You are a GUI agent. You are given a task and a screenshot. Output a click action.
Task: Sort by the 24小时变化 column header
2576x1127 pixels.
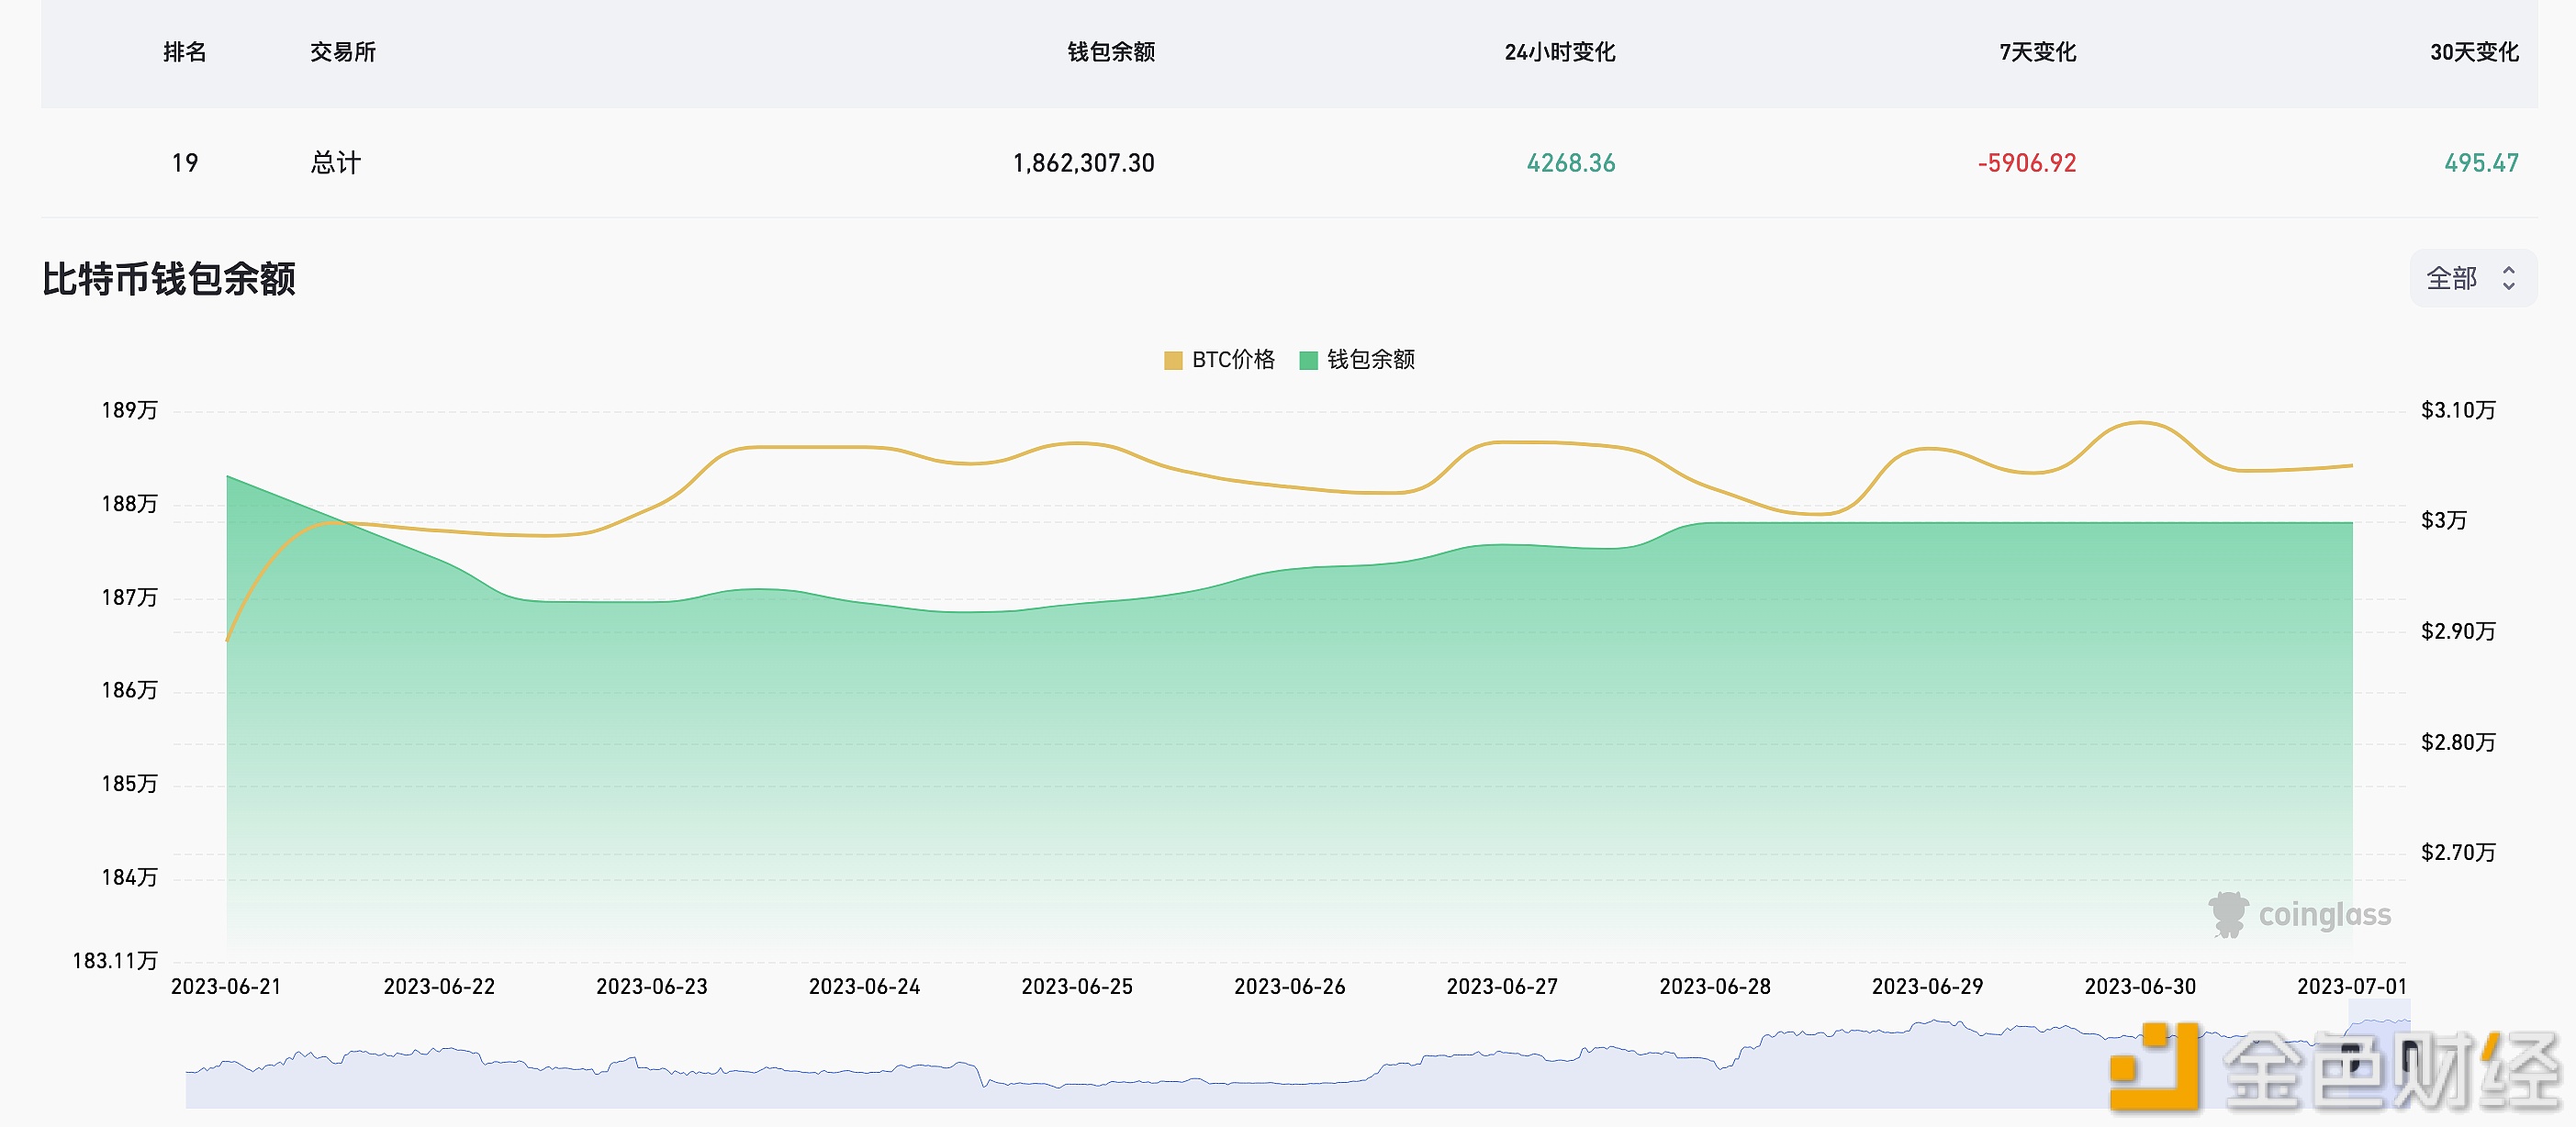[1560, 52]
